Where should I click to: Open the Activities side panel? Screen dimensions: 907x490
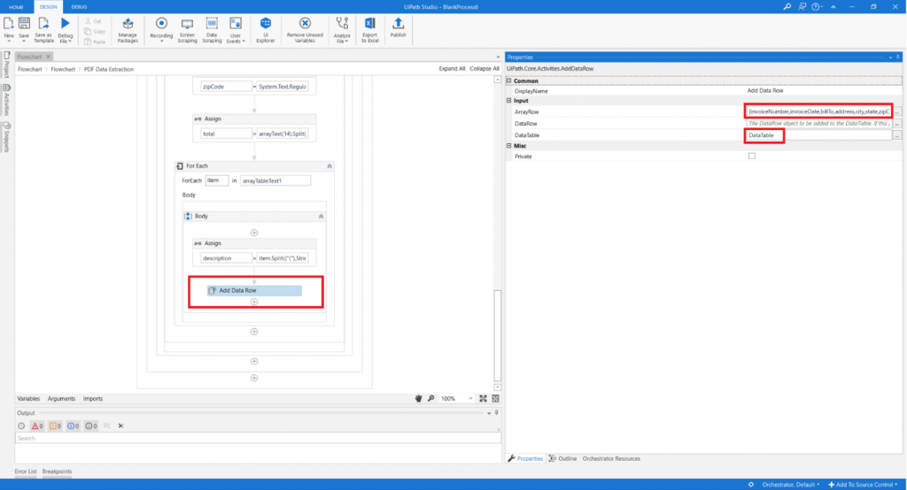pos(7,101)
